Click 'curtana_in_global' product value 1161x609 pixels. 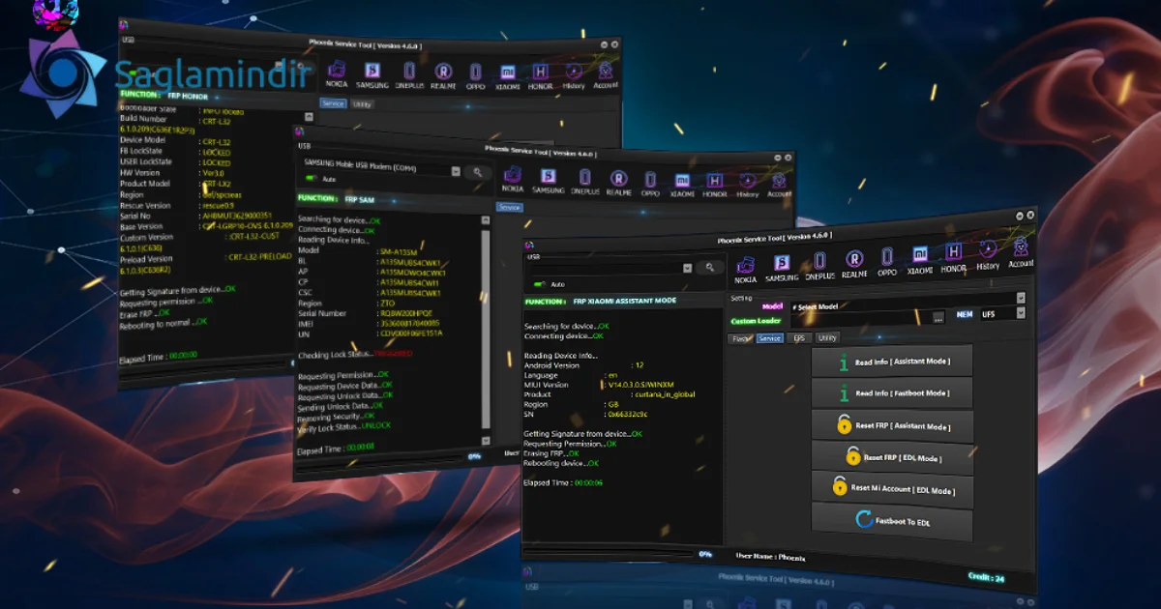[x=664, y=394]
